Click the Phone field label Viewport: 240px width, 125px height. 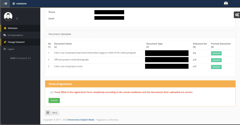tap(52, 12)
